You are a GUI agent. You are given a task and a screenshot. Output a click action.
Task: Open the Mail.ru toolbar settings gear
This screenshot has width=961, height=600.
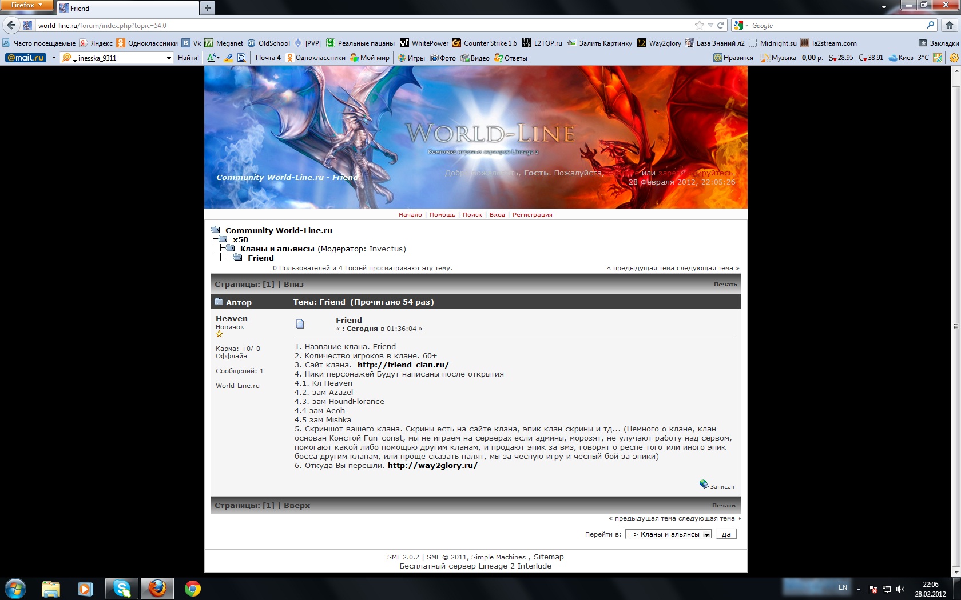[954, 58]
